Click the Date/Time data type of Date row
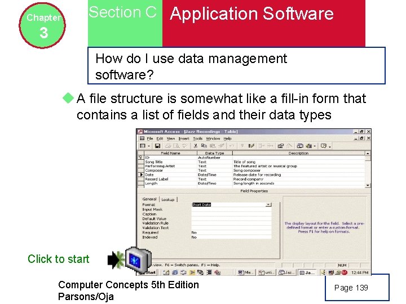This screenshot has width=406, height=304. [x=215, y=175]
